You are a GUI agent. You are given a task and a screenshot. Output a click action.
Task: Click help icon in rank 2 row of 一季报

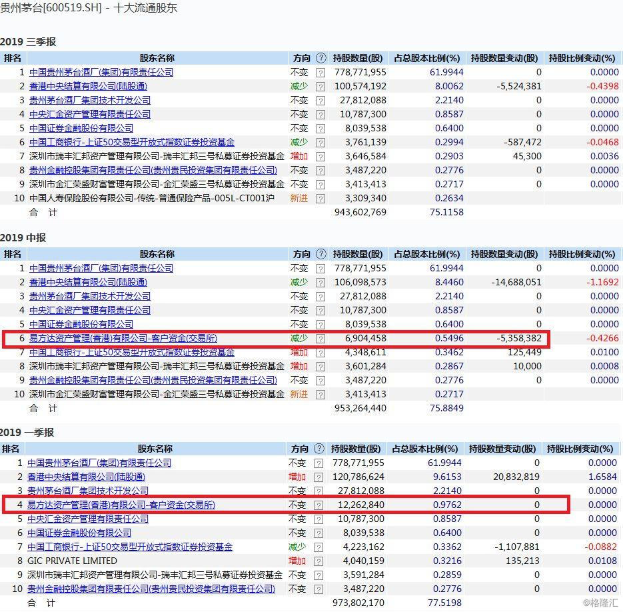318,477
